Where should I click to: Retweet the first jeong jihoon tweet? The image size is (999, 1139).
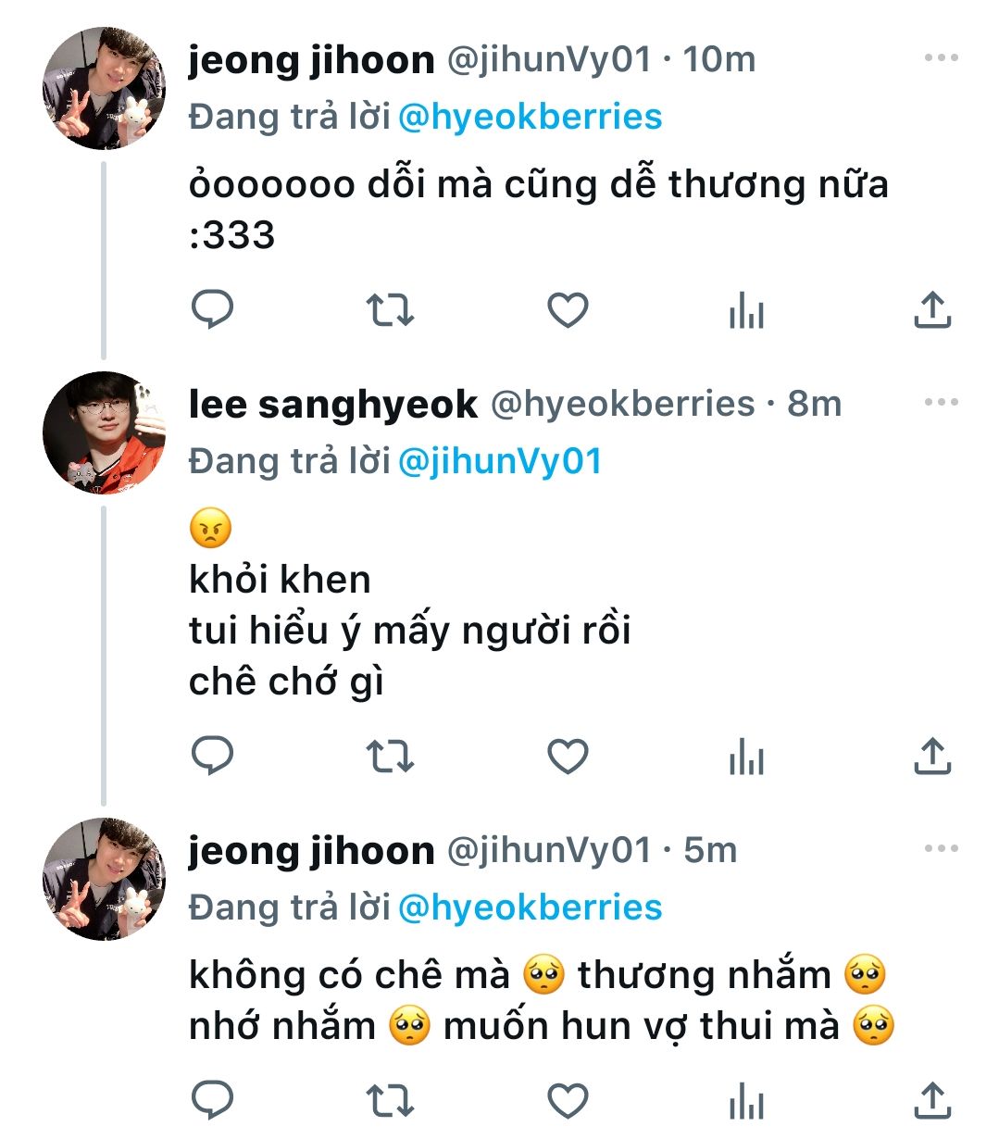390,310
